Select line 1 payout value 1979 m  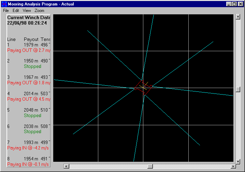31,45
